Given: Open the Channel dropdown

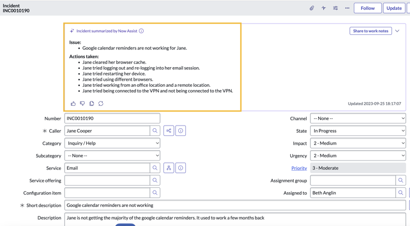Looking at the screenshot, I should (x=358, y=118).
